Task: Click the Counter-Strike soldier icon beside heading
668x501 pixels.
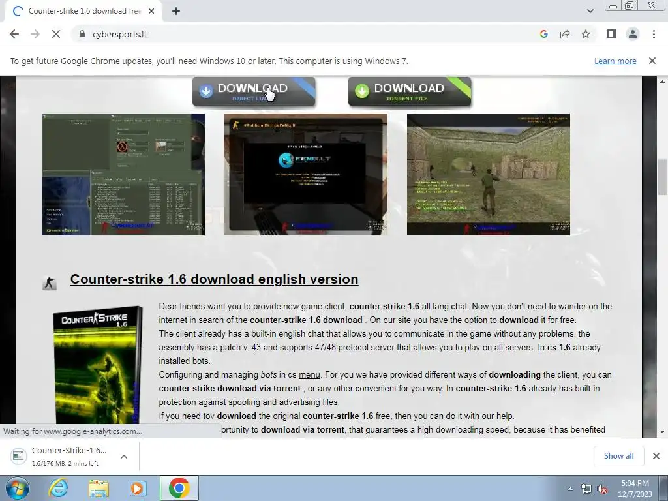Action: point(50,283)
